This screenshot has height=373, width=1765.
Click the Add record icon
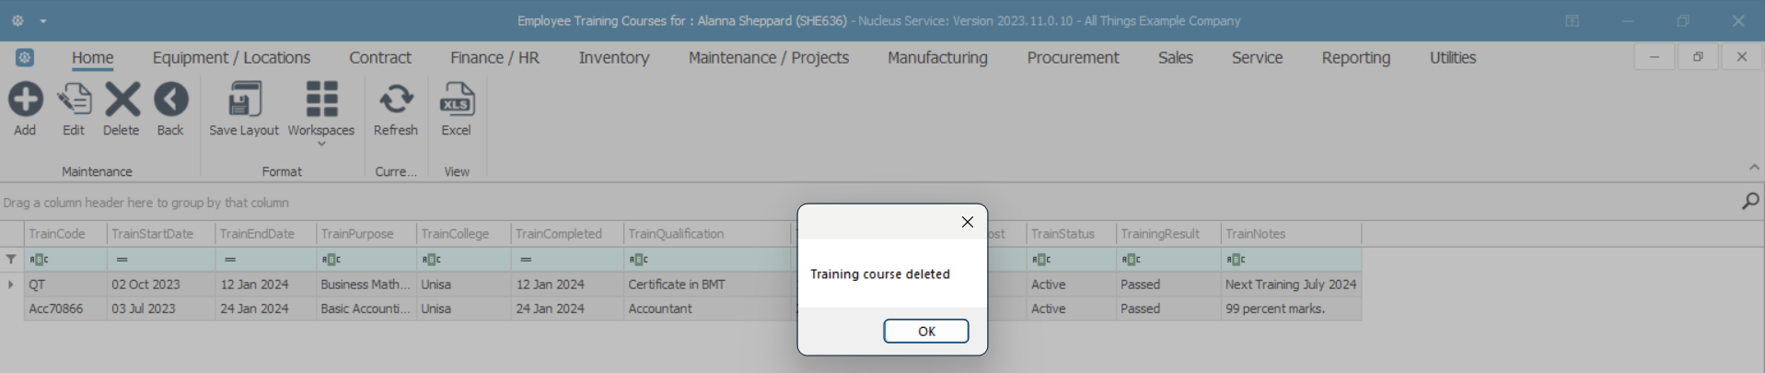click(26, 99)
